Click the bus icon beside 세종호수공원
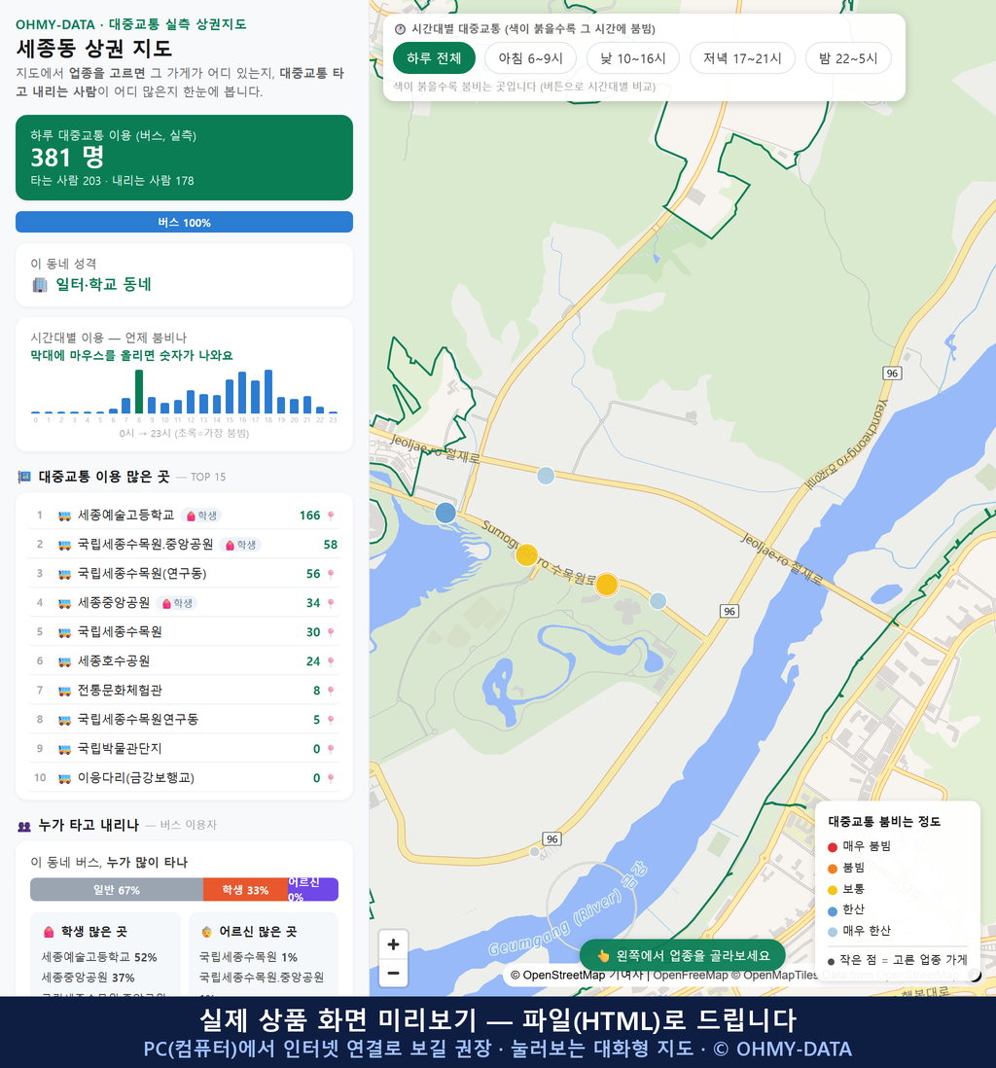The width and height of the screenshot is (996, 1068). [x=65, y=661]
